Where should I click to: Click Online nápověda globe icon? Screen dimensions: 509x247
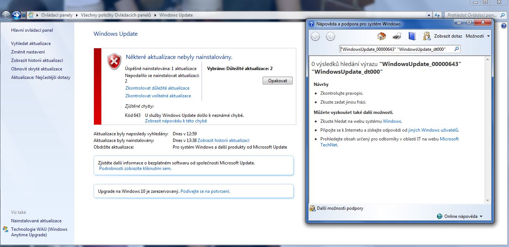[x=439, y=216]
